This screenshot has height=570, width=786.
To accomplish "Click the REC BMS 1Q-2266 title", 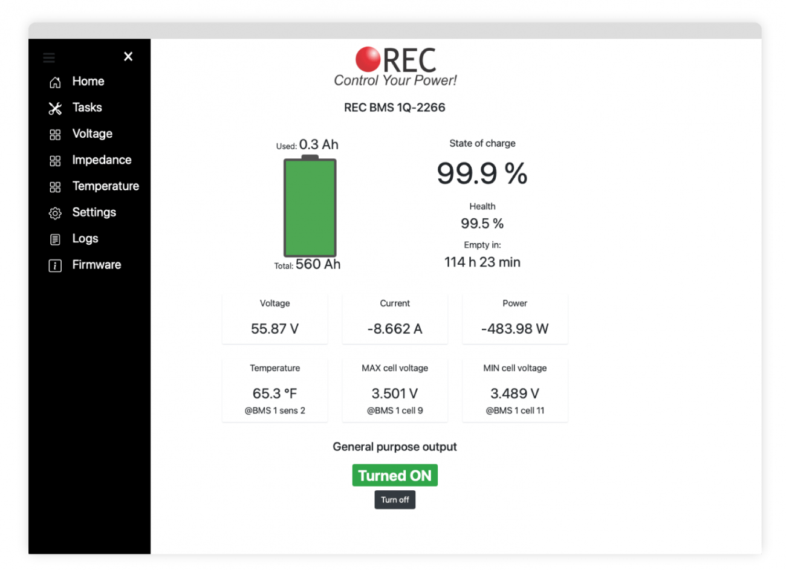I will pyautogui.click(x=395, y=108).
